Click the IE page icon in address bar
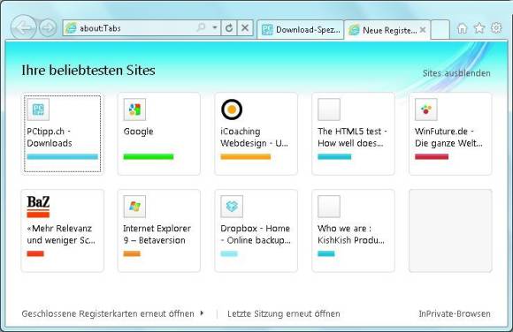 click(71, 28)
